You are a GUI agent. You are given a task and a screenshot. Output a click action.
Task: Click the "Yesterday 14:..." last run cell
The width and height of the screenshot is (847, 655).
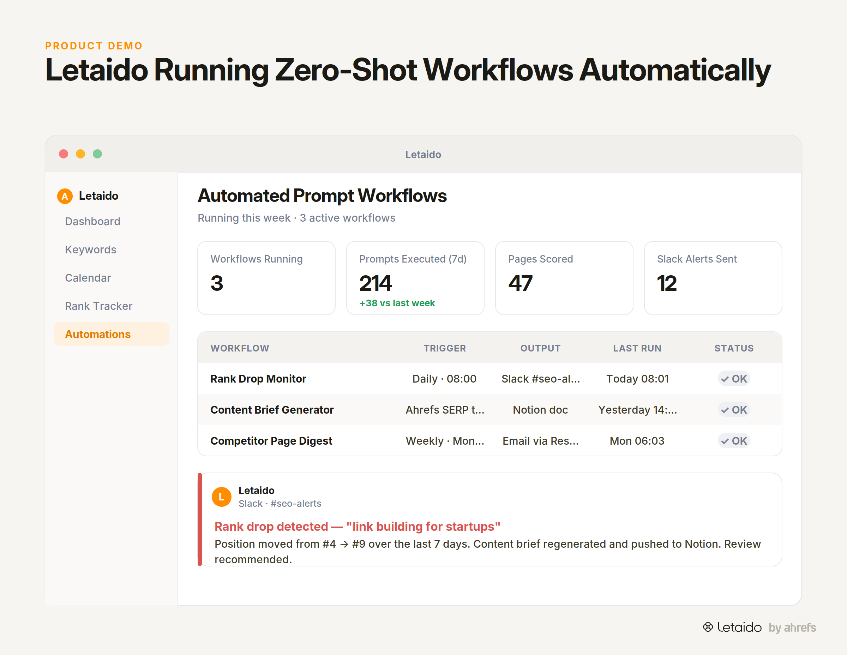pos(638,410)
